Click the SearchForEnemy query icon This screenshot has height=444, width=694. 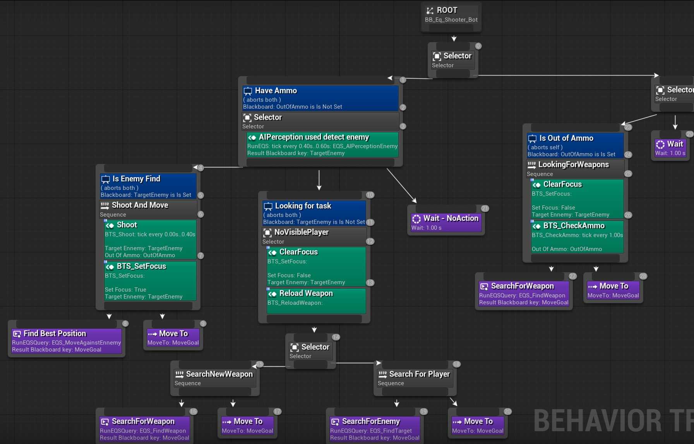(335, 422)
